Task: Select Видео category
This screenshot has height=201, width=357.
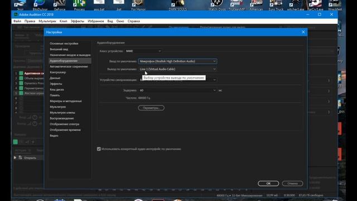Action: 54,136
